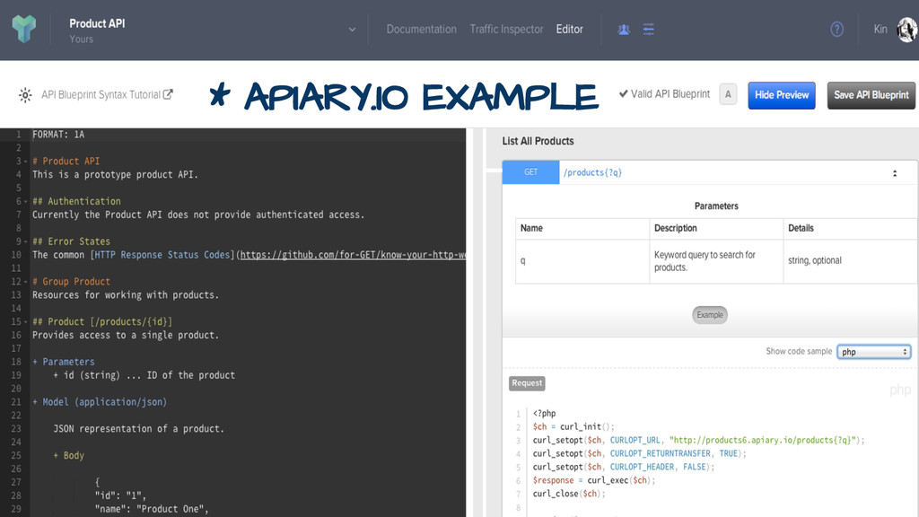Screen dimensions: 919x517
Task: Open the php code sample dropdown
Action: 873,352
